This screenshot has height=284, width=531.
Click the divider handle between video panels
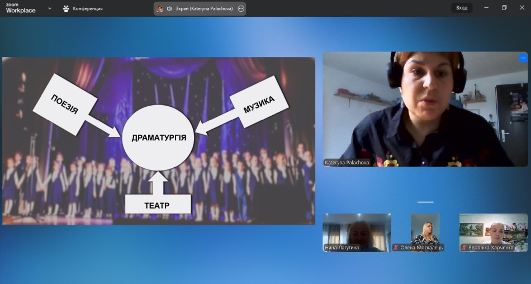(x=425, y=202)
